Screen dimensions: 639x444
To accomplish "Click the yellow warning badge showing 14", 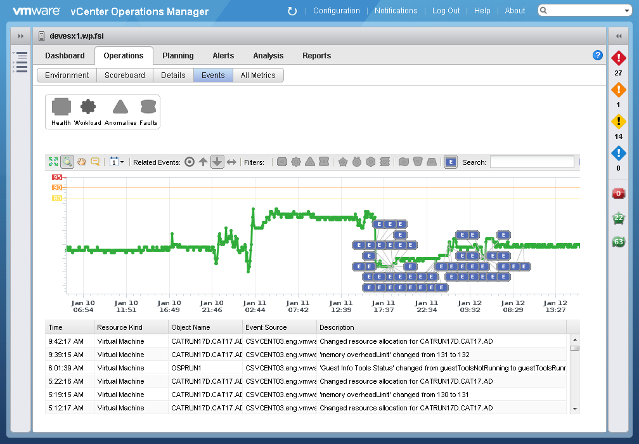I will click(619, 122).
